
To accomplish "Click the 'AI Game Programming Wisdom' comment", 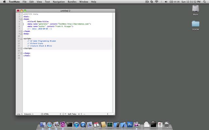I will [41, 41].
